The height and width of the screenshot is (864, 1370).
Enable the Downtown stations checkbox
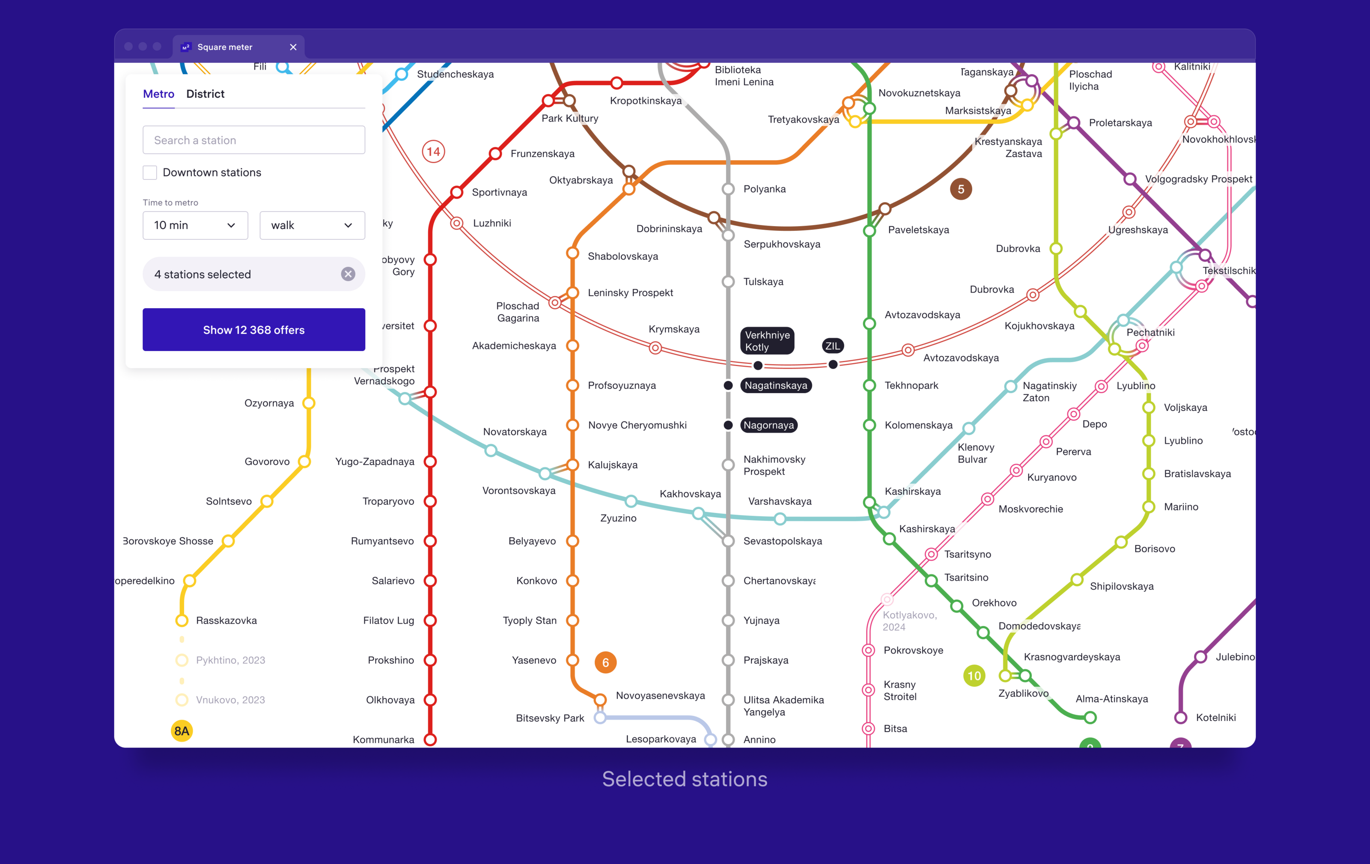(x=150, y=173)
